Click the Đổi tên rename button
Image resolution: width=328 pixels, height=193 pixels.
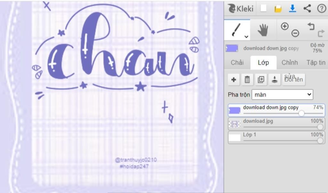coord(294,79)
